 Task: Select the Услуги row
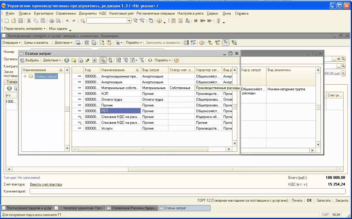click(152, 128)
